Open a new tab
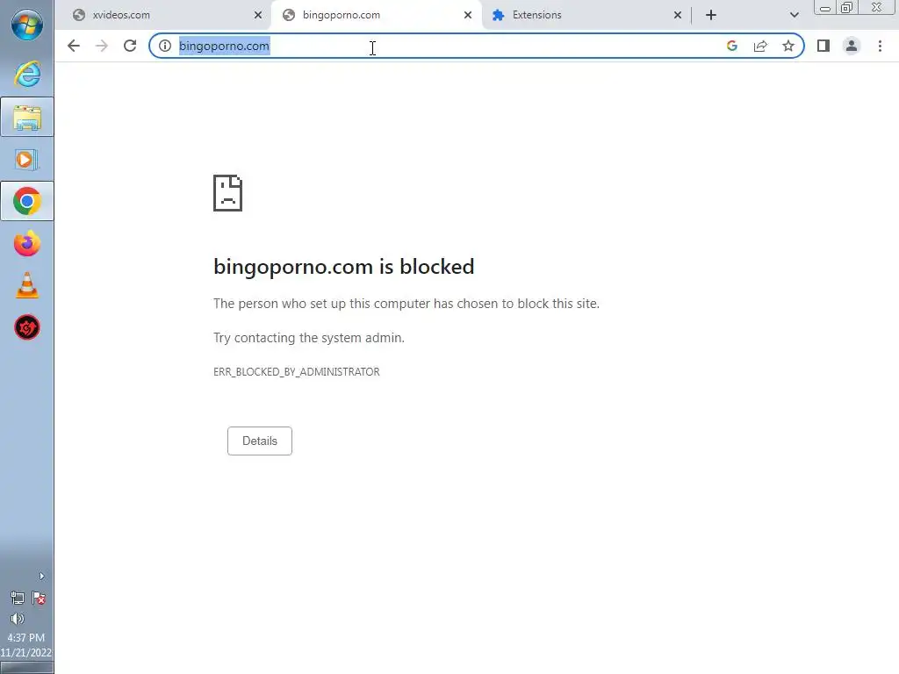Screen dimensions: 899x674 711,15
